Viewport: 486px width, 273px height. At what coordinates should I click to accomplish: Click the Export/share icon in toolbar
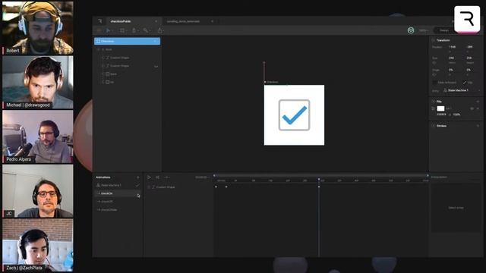[x=159, y=30]
